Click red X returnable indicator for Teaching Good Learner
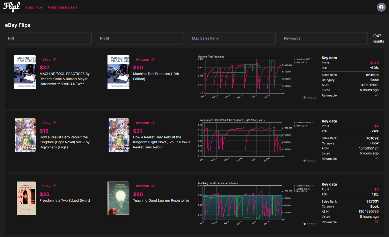389x237 pixels. click(376, 222)
